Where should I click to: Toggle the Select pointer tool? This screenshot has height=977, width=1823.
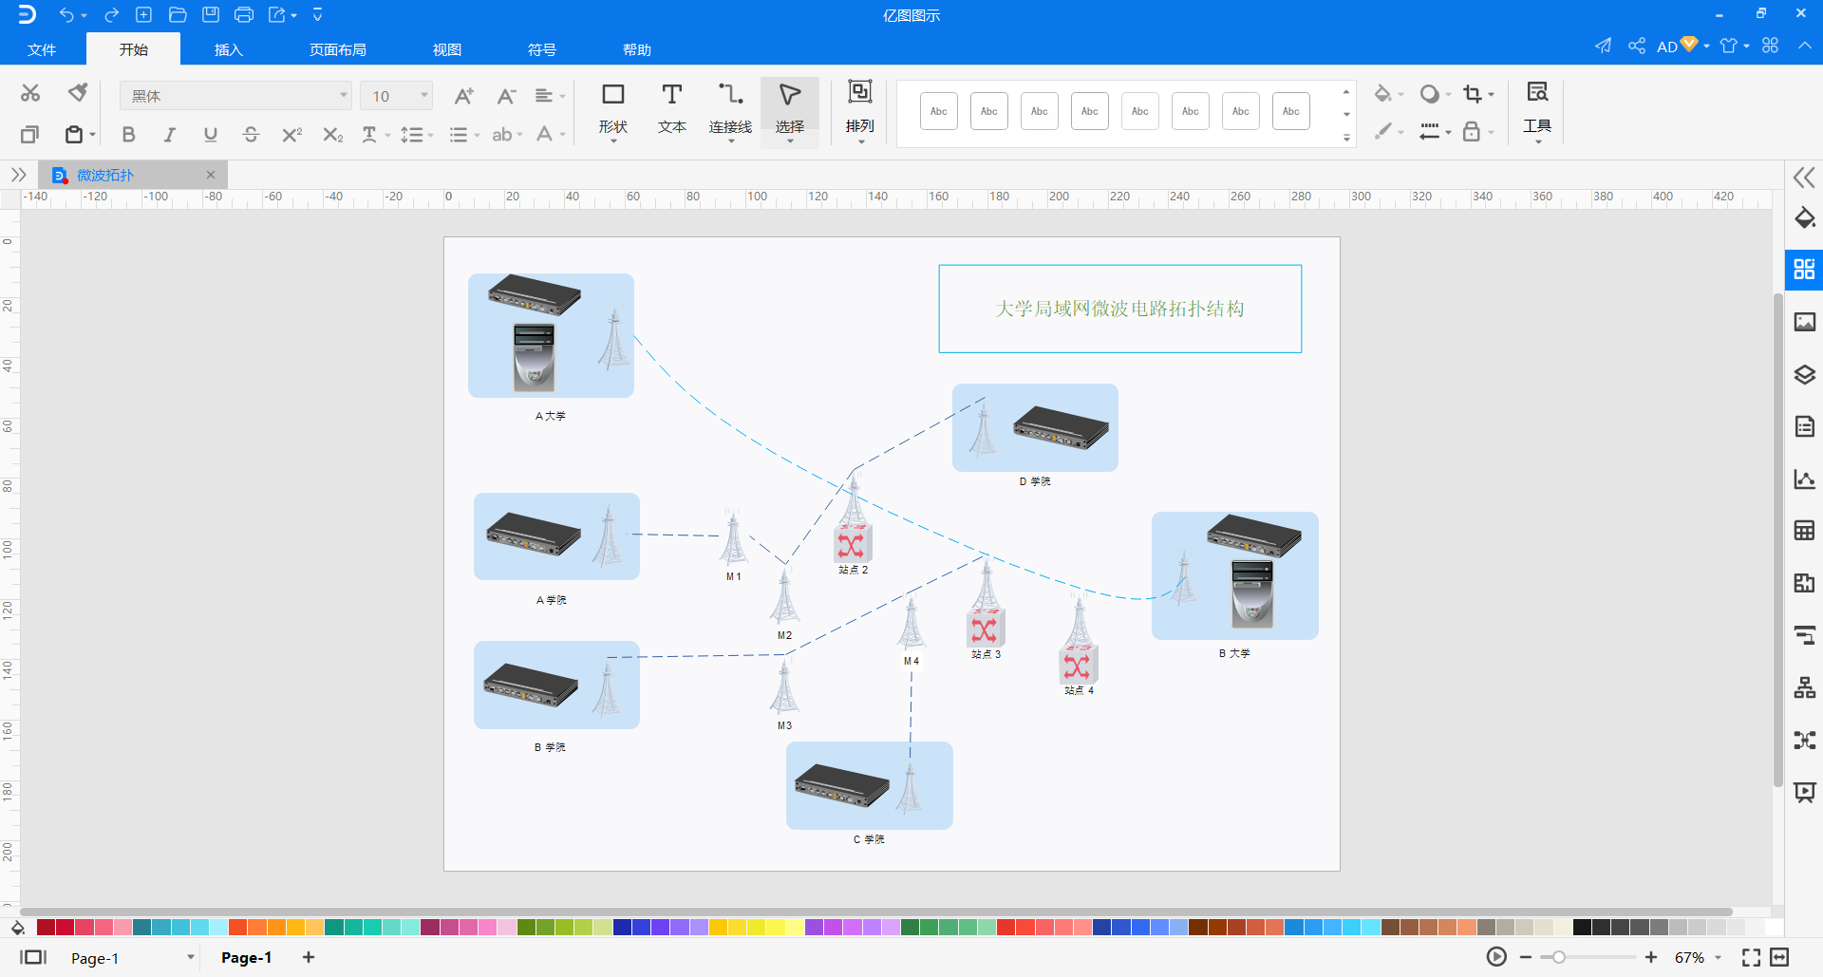click(790, 111)
